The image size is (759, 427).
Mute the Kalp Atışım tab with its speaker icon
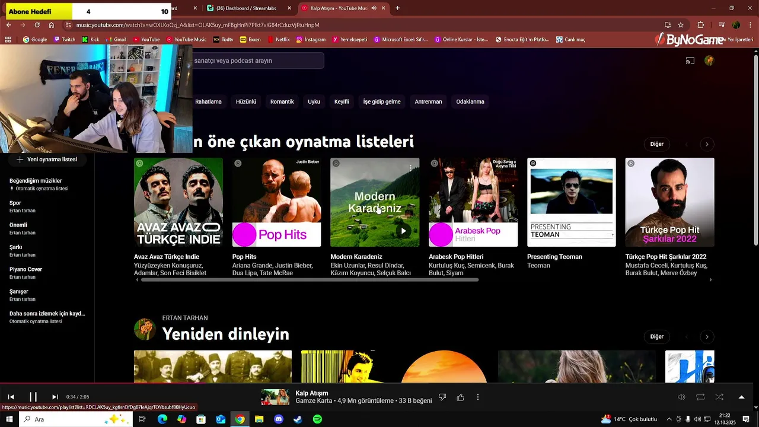[x=374, y=8]
